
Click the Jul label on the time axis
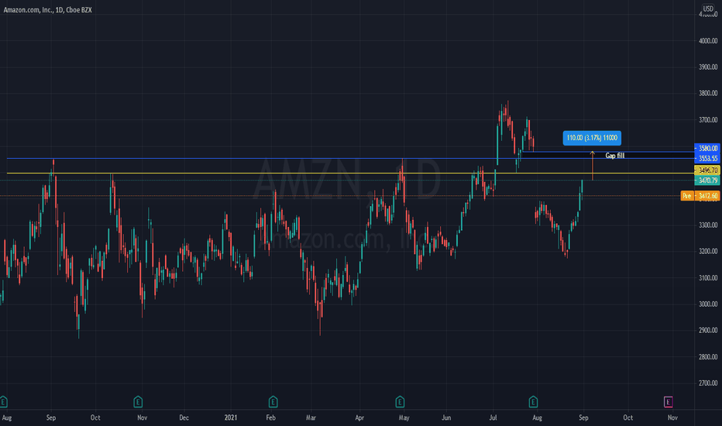tap(493, 417)
